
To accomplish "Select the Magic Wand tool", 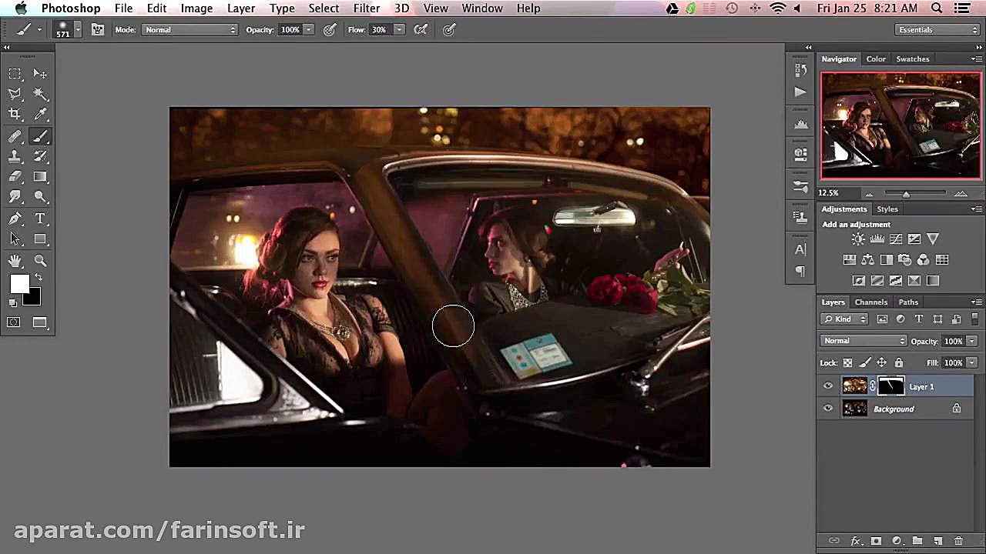I will tap(41, 94).
